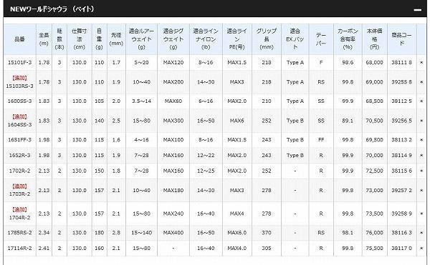Click the NEWワールドシャウラ section title
Image resolution: width=430 pixels, height=265 pixels.
click(x=52, y=9)
